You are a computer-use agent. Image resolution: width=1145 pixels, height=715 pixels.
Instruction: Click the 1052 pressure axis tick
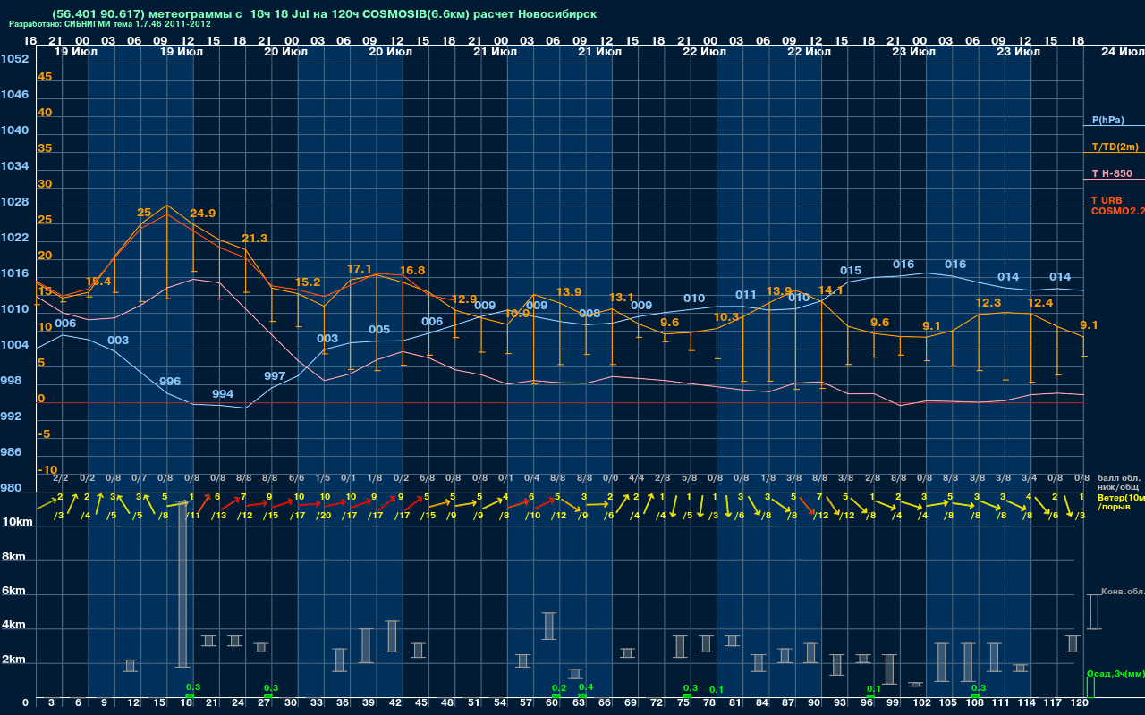pos(14,59)
